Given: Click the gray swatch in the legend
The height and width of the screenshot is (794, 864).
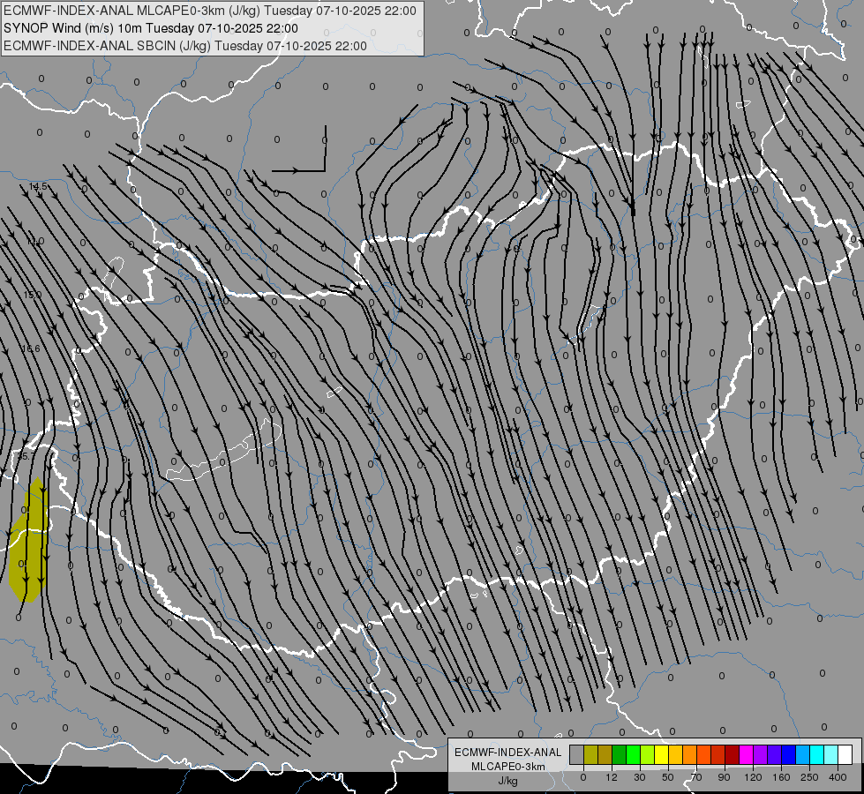Looking at the screenshot, I should point(577,754).
